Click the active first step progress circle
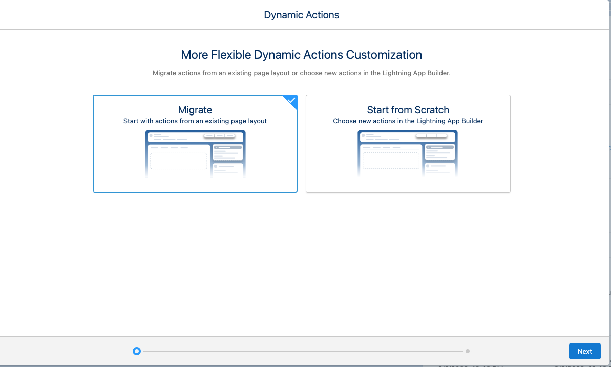Image resolution: width=611 pixels, height=367 pixels. click(136, 351)
